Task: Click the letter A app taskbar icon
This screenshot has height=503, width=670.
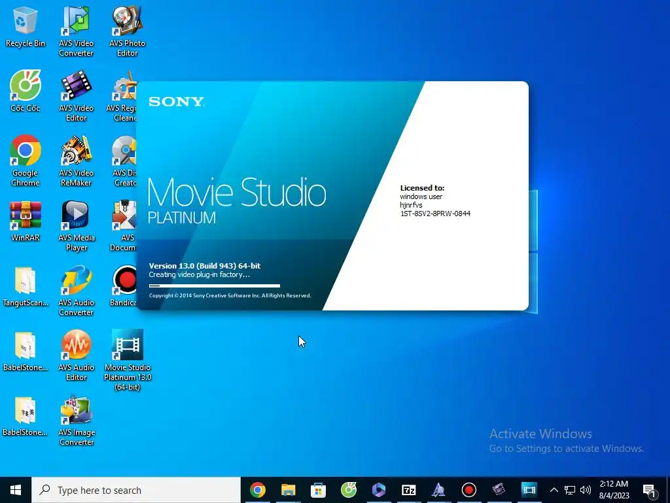Action: click(438, 490)
